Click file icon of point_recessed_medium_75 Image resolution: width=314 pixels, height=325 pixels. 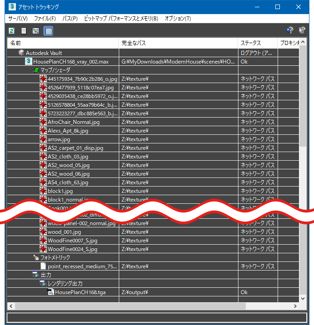(43, 266)
